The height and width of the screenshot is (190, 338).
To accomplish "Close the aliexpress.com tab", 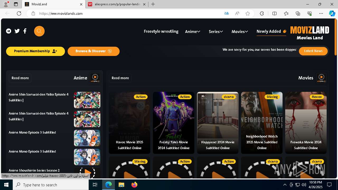I will 144,4.
